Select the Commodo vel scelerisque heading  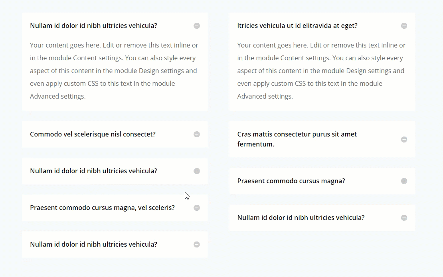pyautogui.click(x=93, y=134)
